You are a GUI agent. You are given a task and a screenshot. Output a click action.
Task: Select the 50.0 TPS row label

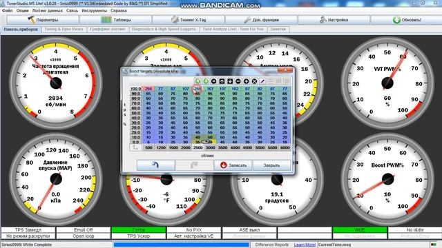pos(135,113)
